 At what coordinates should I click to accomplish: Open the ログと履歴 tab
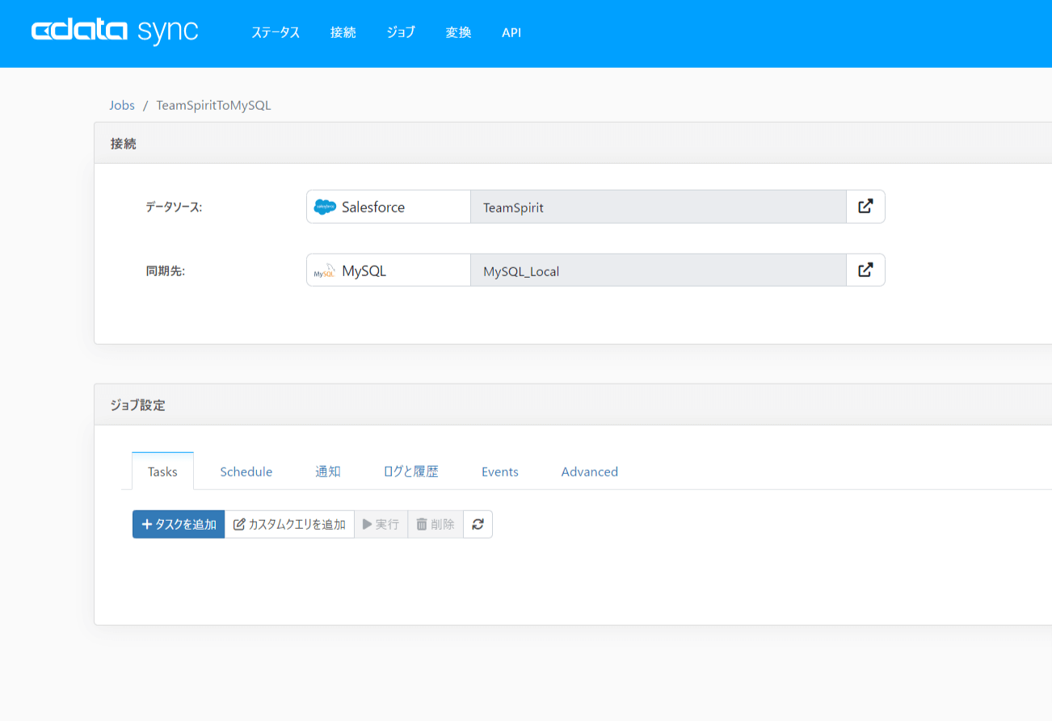click(410, 472)
